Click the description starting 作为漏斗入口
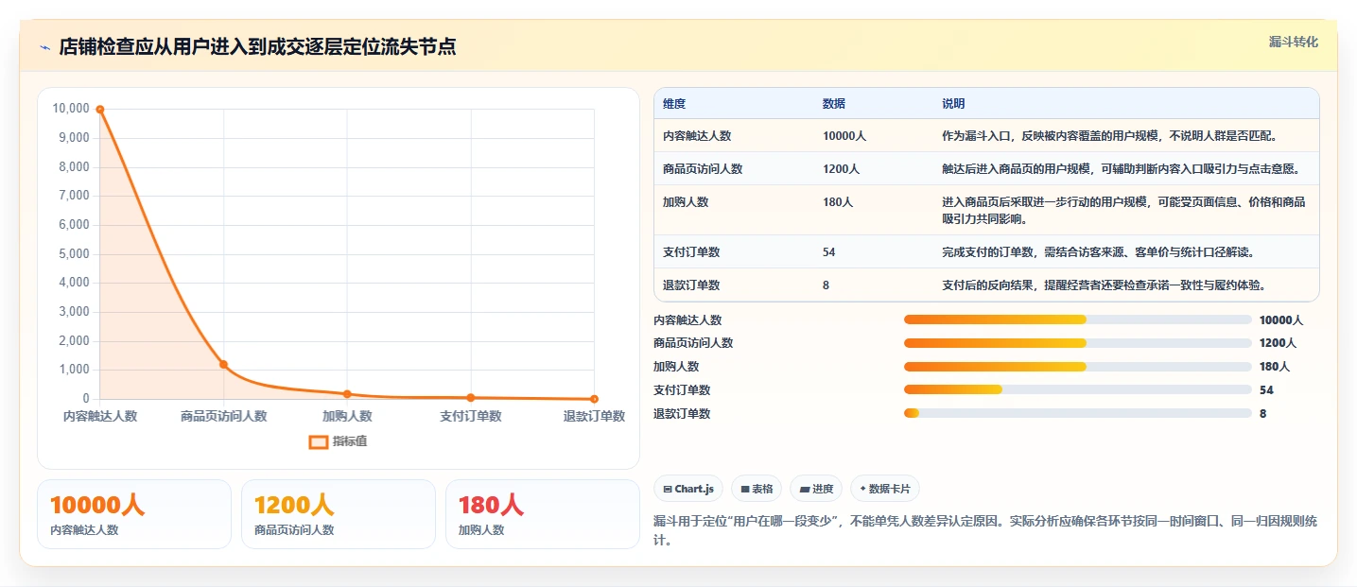The height and width of the screenshot is (587, 1357). coord(1110,136)
